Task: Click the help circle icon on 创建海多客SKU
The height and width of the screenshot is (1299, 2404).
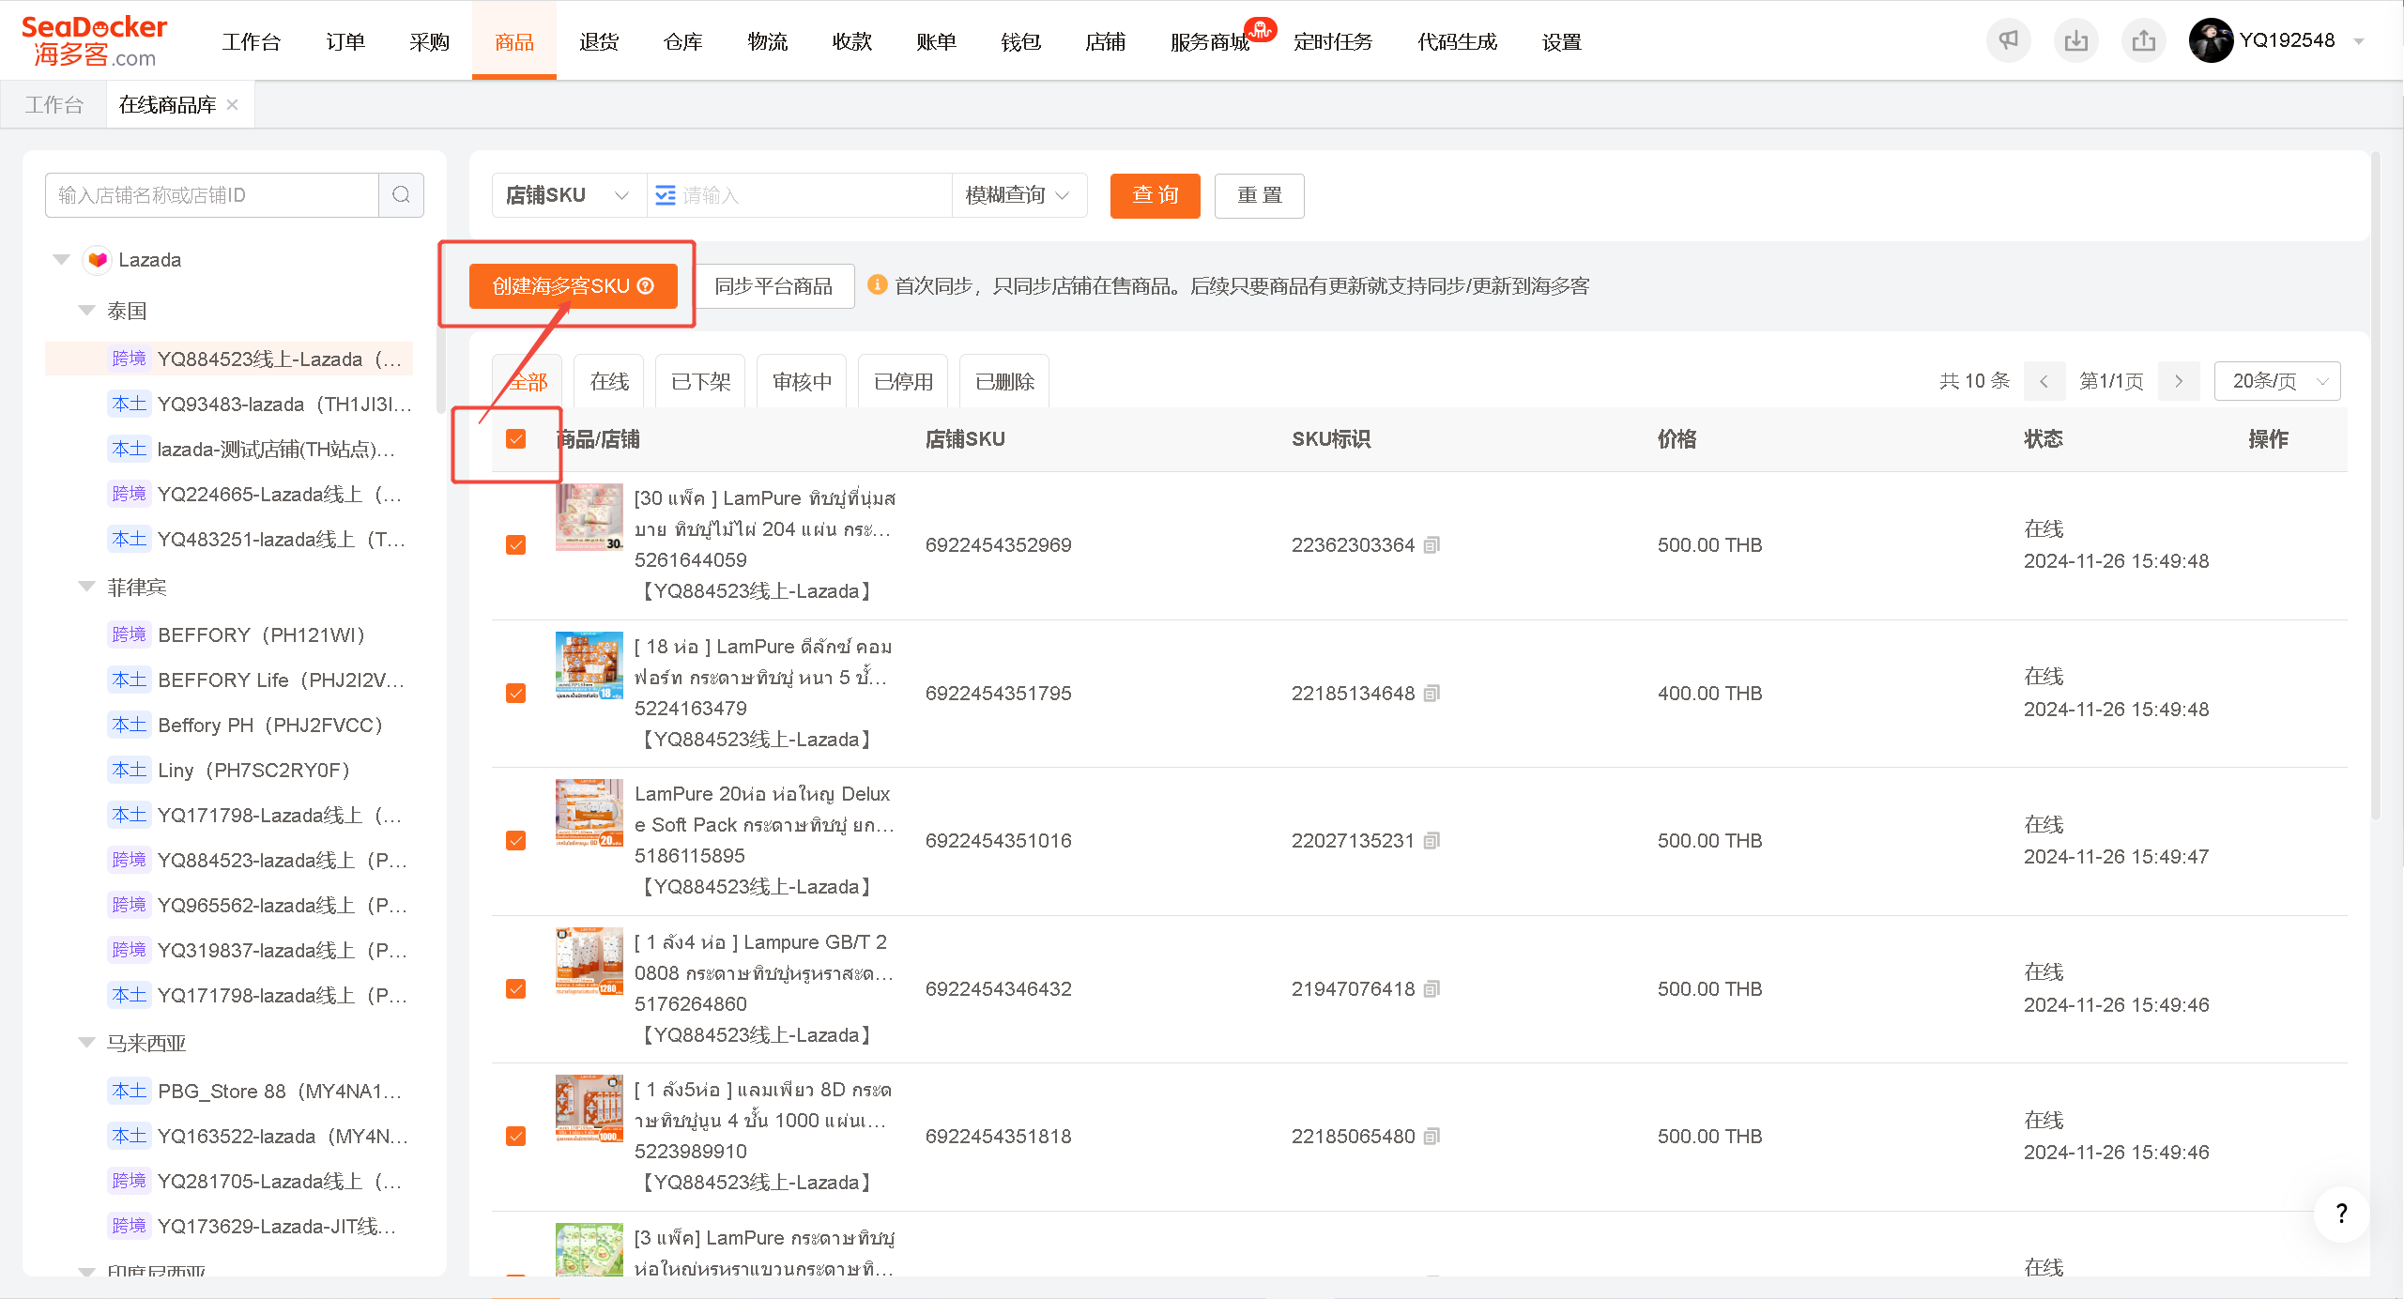Action: point(646,286)
